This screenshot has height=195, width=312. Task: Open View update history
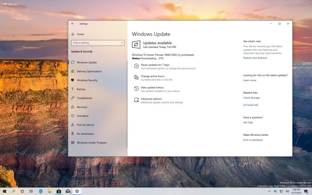152,88
